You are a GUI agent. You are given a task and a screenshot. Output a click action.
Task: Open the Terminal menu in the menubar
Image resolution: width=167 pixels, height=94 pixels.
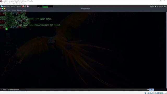tap(19, 11)
